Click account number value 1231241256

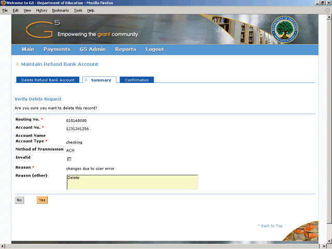tap(77, 129)
